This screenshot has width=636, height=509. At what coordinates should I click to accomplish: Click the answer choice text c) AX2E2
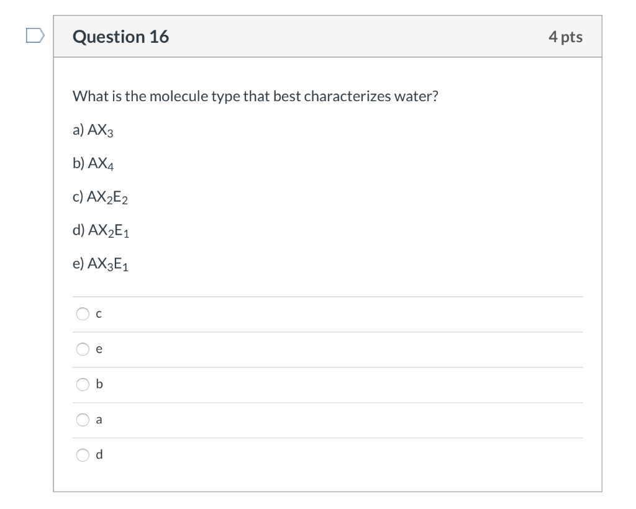click(98, 197)
